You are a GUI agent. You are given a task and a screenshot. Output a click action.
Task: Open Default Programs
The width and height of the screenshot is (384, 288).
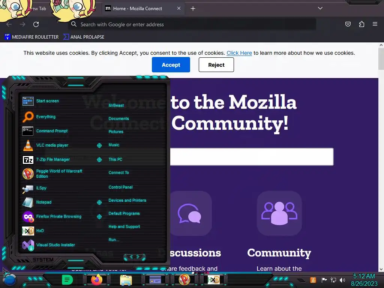124,213
